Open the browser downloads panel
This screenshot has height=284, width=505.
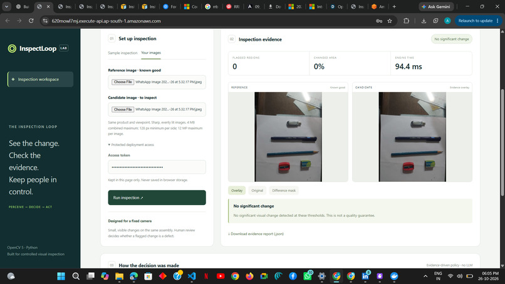424,21
